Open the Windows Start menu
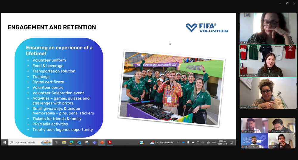The image size is (298, 160). (4, 142)
